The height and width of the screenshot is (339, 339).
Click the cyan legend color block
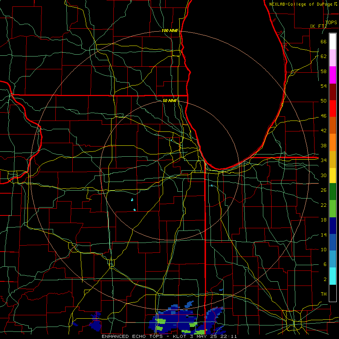(333, 276)
